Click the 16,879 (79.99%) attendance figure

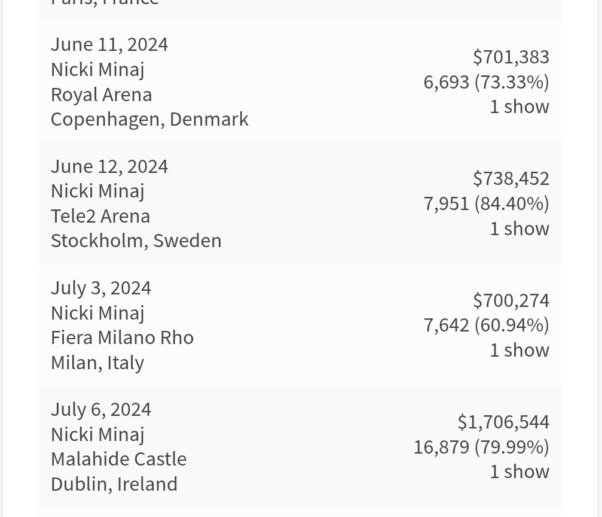pos(481,447)
